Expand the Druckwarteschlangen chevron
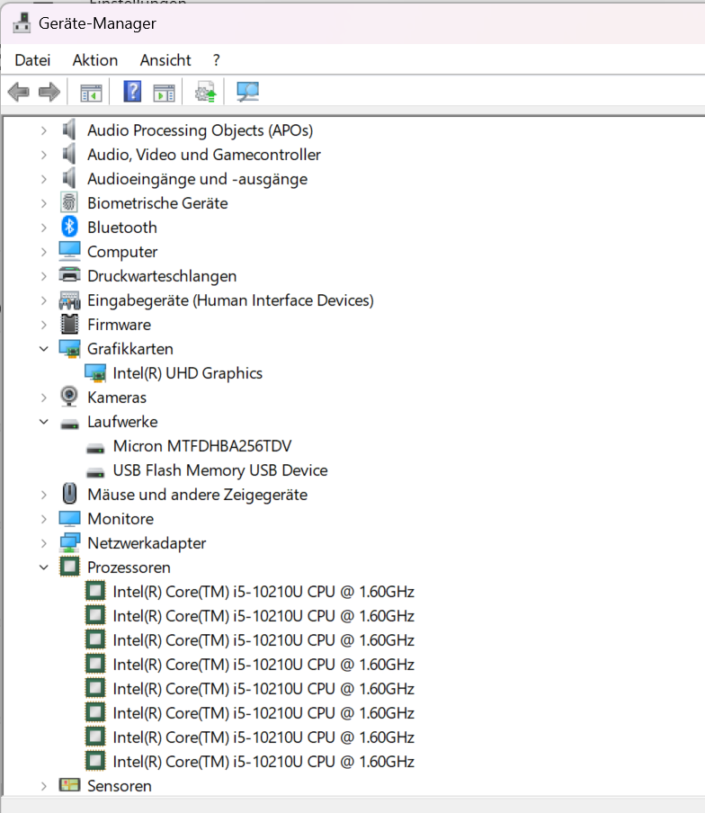 coord(44,276)
